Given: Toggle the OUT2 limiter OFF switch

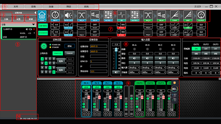Looking at the screenshot, I should tap(206, 49).
